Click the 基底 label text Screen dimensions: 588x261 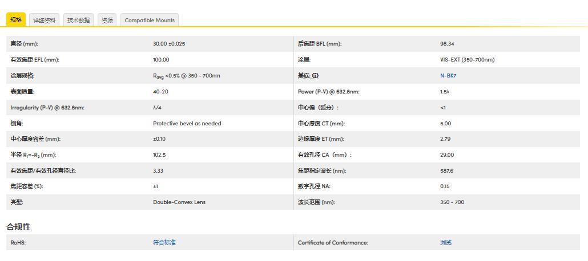click(304, 76)
